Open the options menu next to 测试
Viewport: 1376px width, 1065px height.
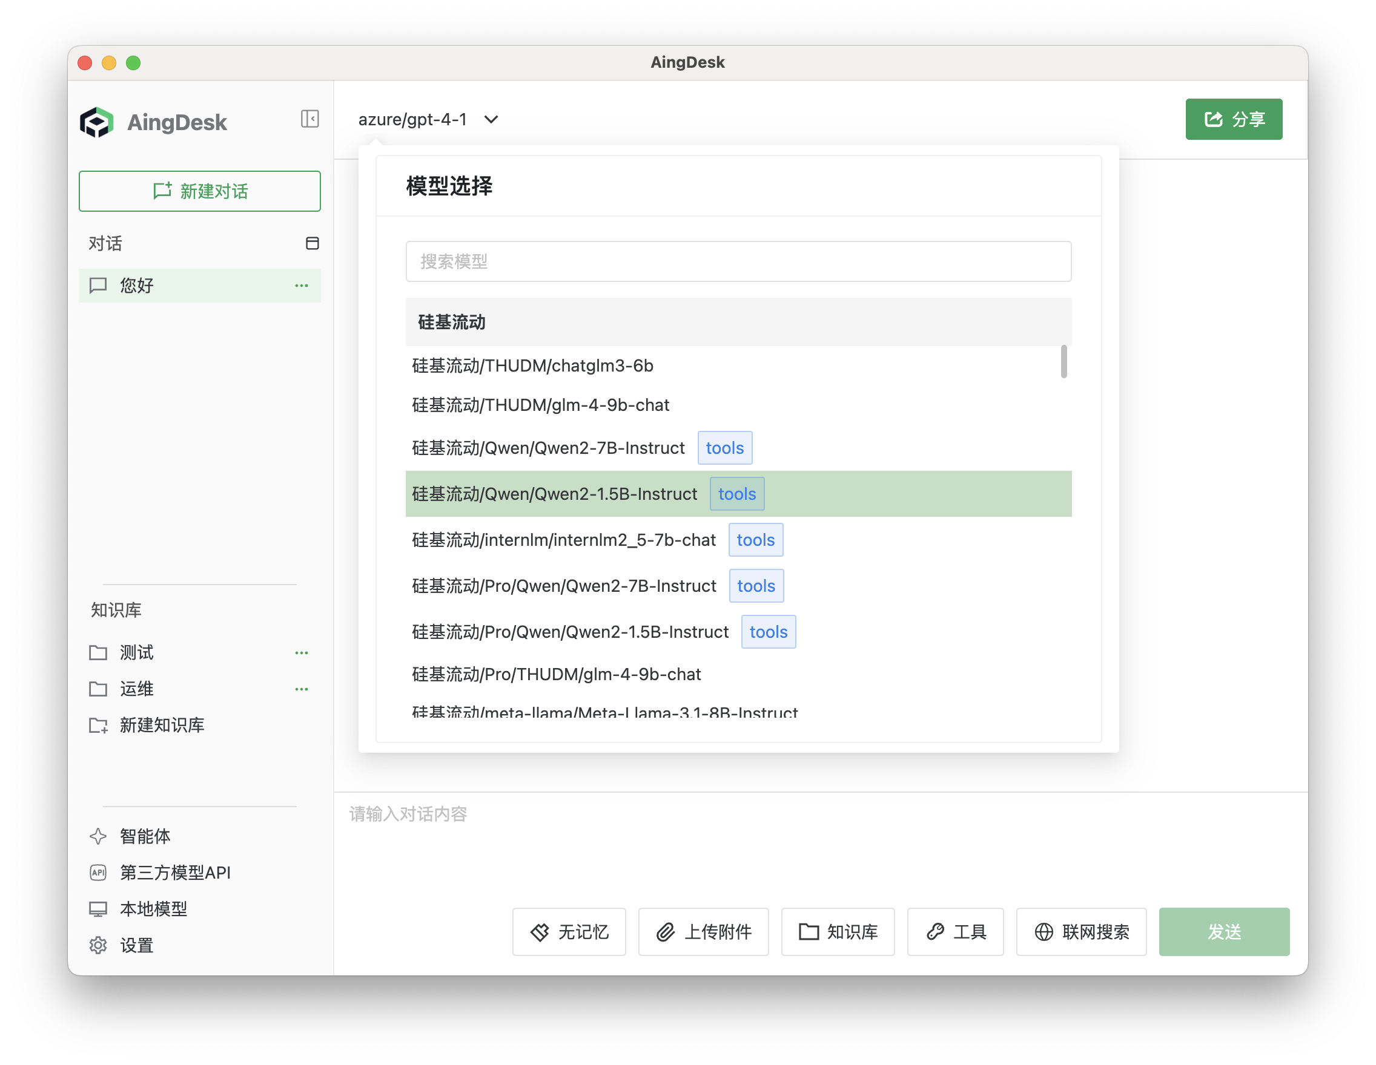click(302, 653)
